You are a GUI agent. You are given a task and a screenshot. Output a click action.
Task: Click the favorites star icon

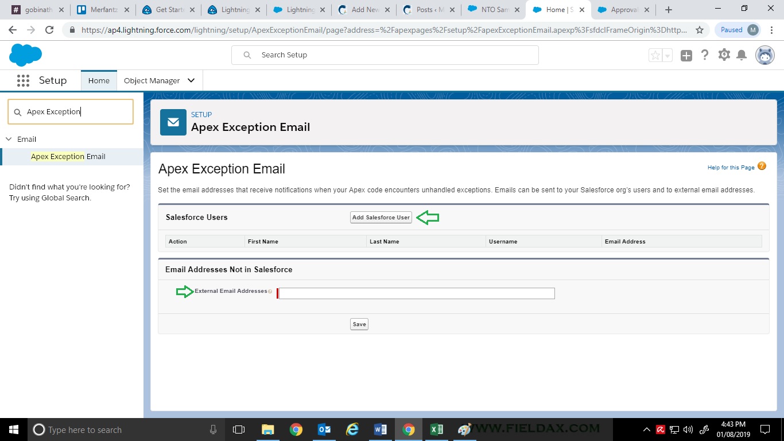(655, 55)
